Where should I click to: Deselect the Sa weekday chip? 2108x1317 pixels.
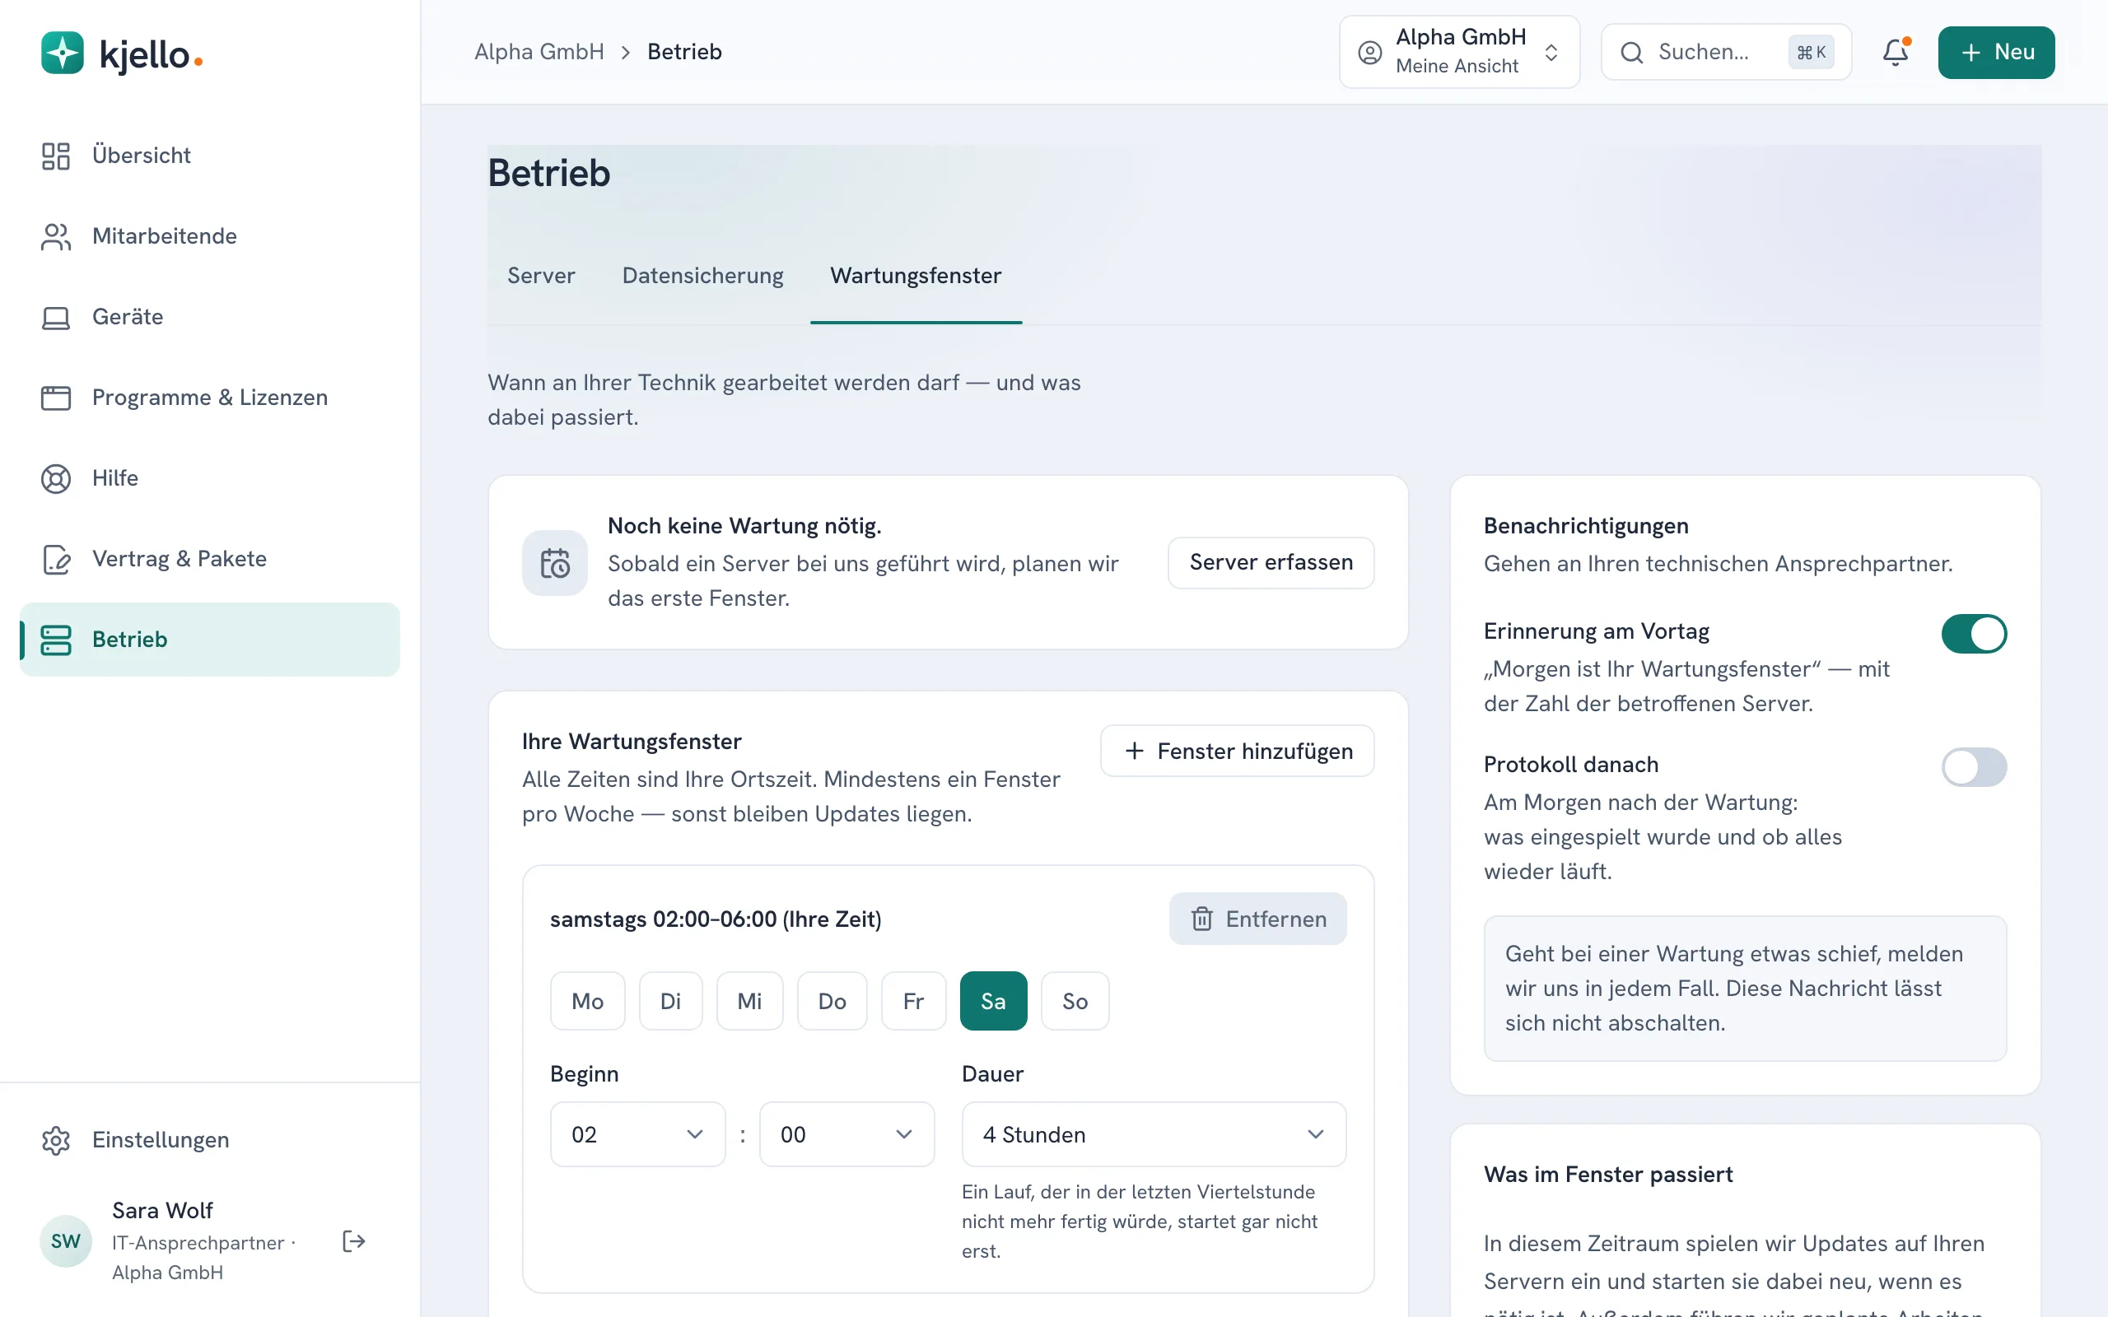click(x=994, y=1002)
